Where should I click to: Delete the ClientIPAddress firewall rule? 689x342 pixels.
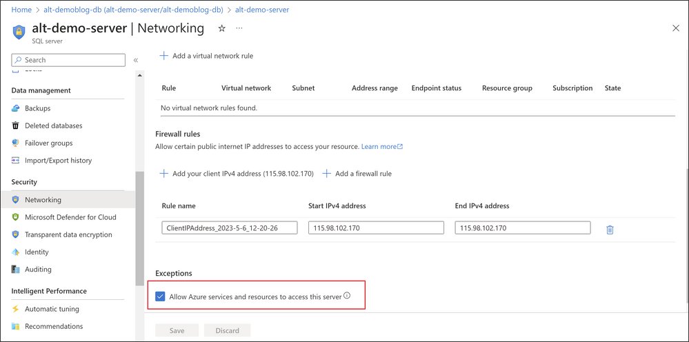click(x=610, y=230)
